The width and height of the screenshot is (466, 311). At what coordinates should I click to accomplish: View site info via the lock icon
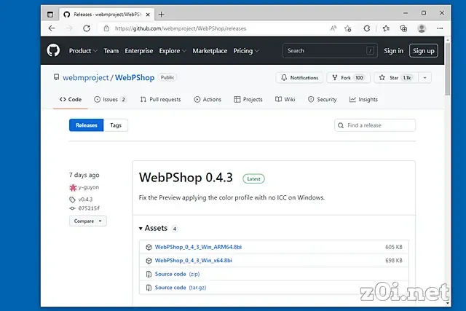coord(106,28)
